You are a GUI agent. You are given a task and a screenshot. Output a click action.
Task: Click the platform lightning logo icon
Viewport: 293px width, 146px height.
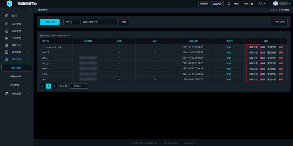[9, 4]
